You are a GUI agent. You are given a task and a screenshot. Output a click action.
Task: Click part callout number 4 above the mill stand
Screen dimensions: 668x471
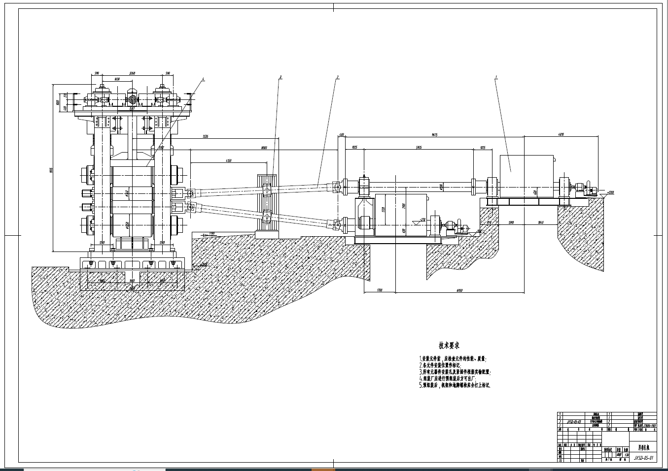pos(203,79)
